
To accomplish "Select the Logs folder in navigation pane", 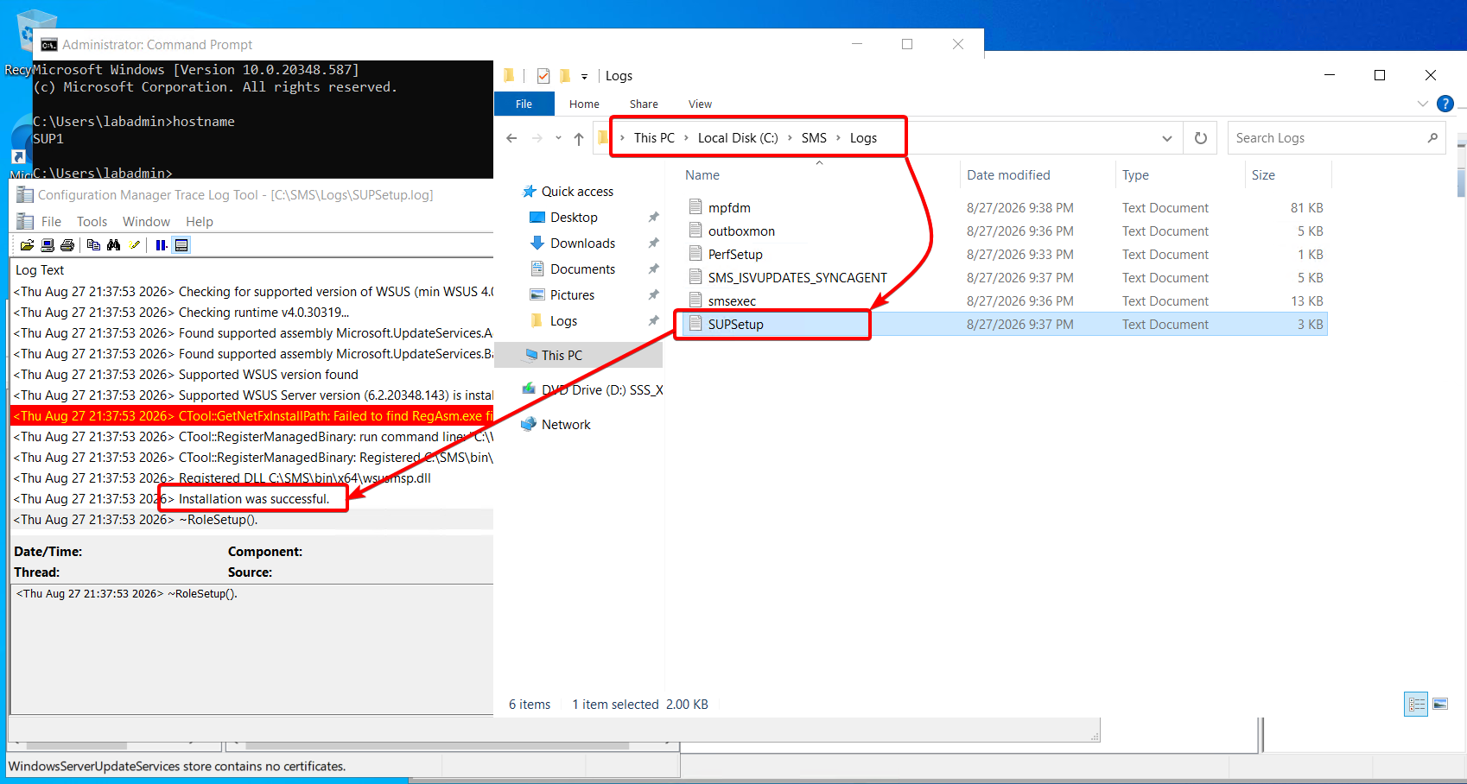I will pos(563,321).
